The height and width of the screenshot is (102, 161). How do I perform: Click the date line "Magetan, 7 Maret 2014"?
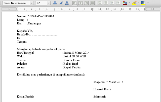point(108,82)
